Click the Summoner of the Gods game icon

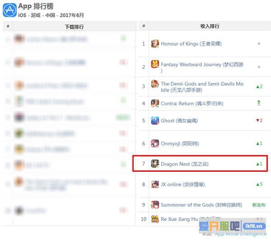click(155, 205)
